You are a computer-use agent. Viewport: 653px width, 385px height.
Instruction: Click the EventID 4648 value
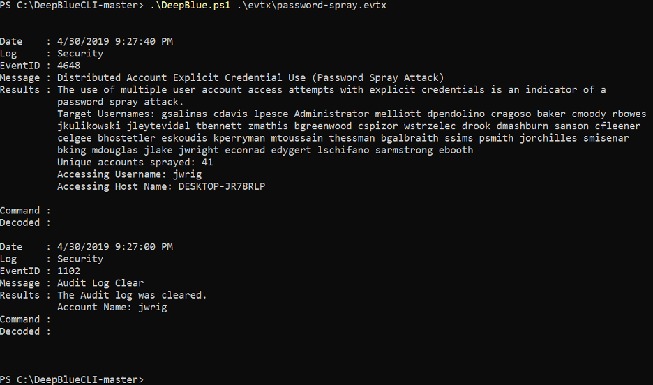tap(68, 66)
